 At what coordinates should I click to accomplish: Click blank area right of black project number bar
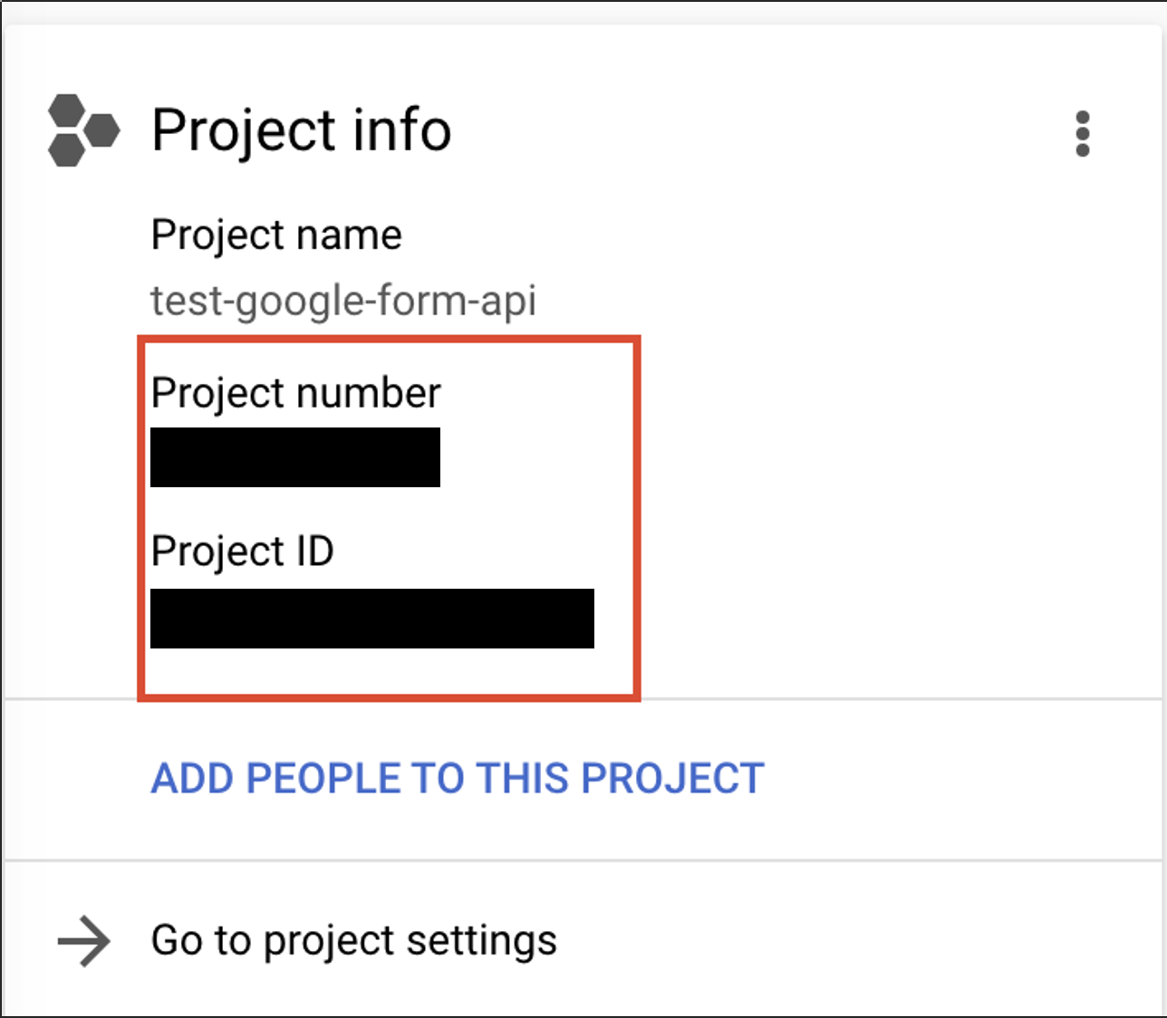click(535, 457)
